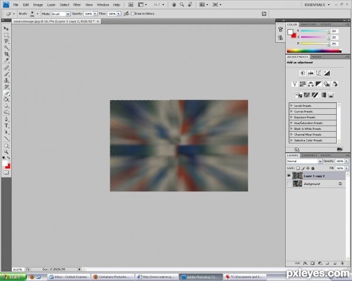Select the Zoom tool in toolbox
This screenshot has width=352, height=281.
6,152
